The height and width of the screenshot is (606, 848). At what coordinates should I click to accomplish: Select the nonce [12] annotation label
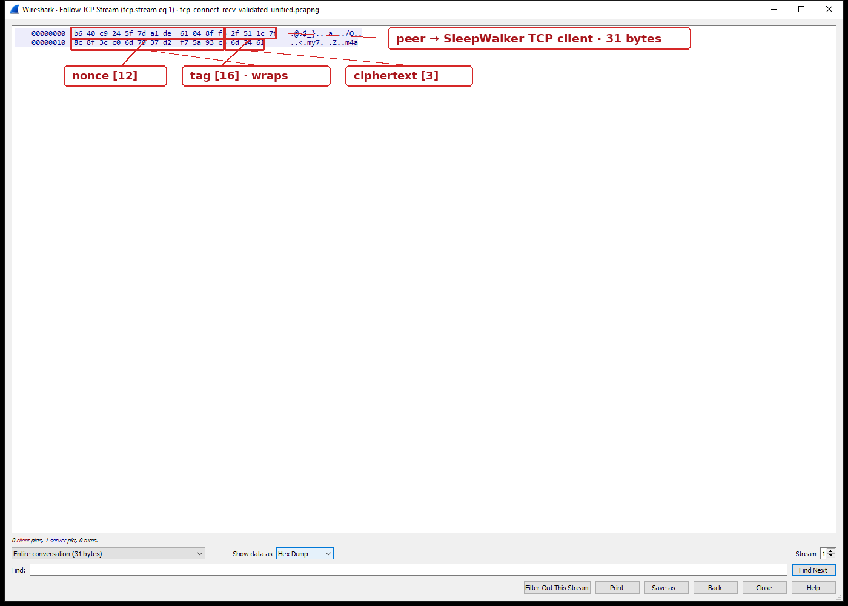coord(115,76)
